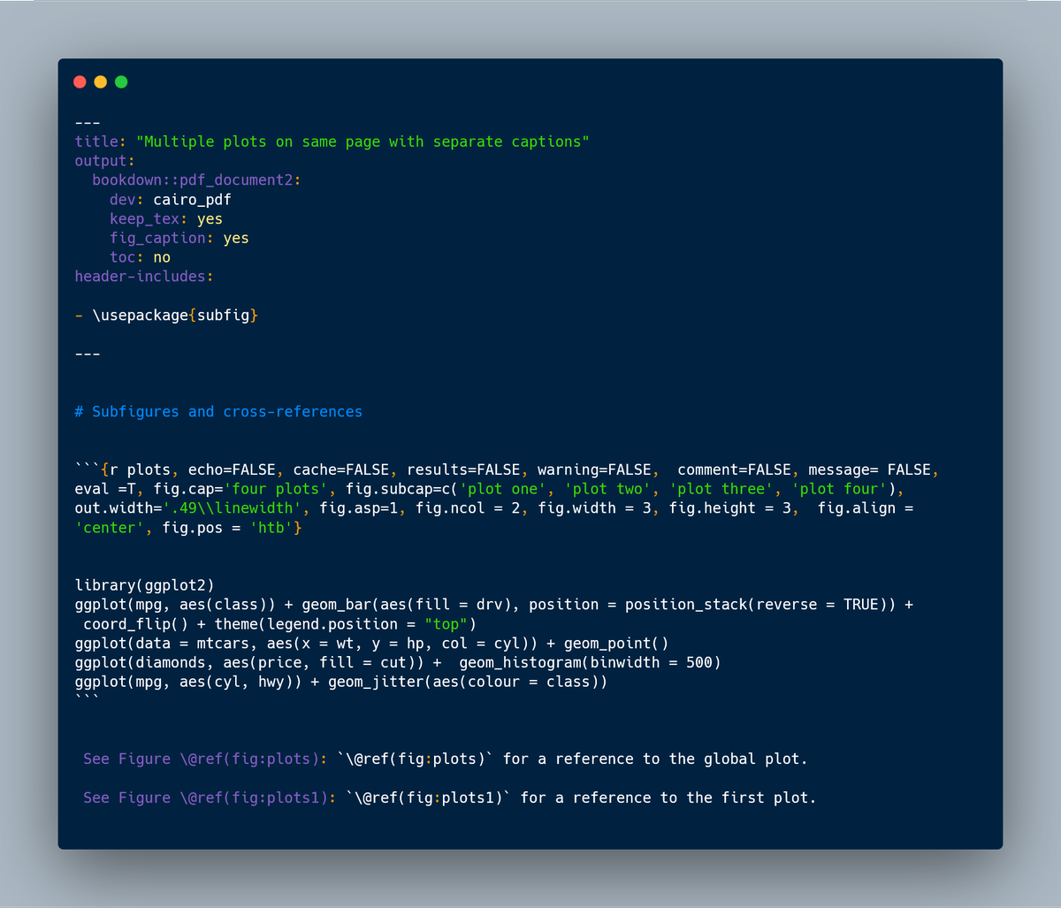Viewport: 1061px width, 908px height.
Task: Click the "output:" YAML key
Action: click(105, 161)
